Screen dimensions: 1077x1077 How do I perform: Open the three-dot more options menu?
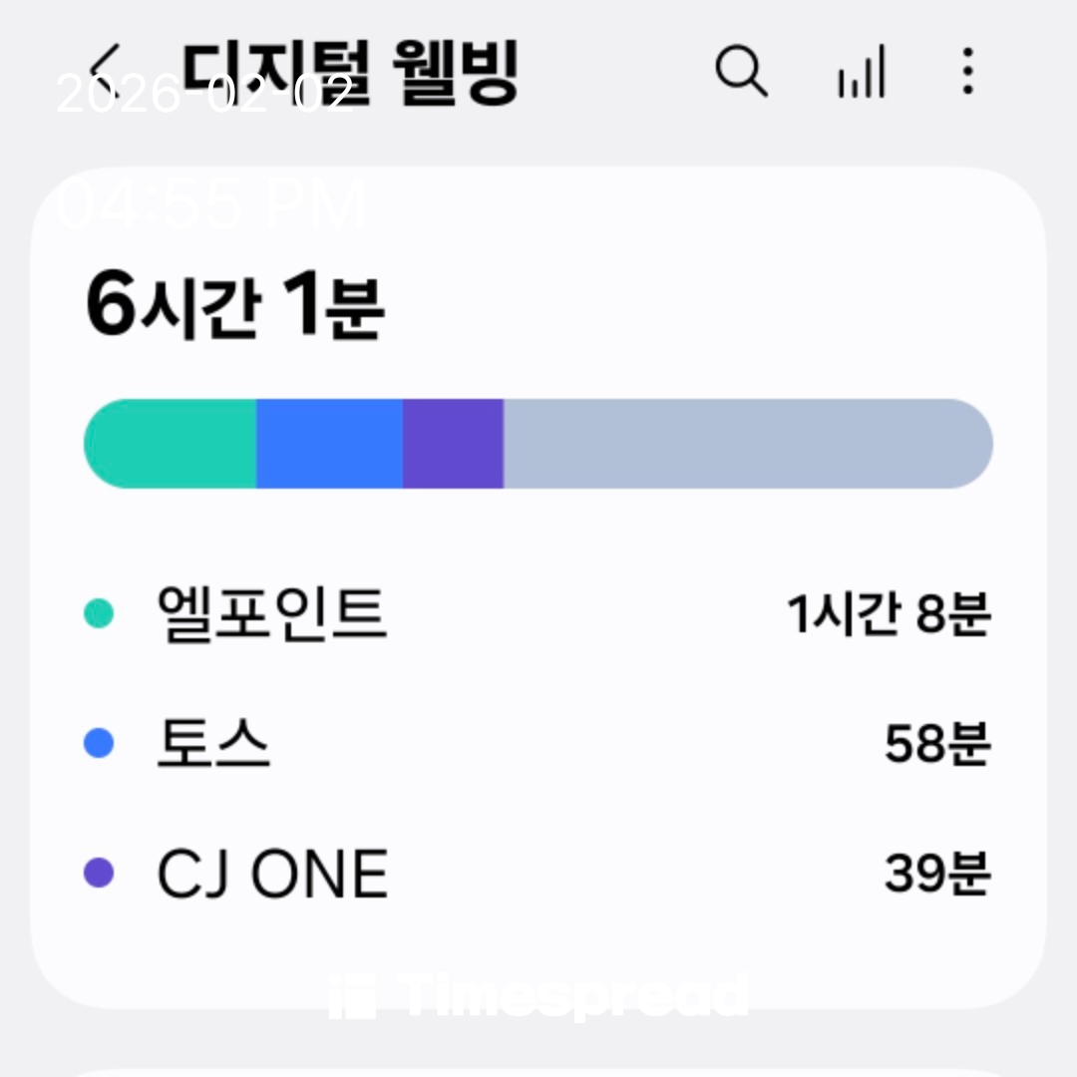pos(967,72)
